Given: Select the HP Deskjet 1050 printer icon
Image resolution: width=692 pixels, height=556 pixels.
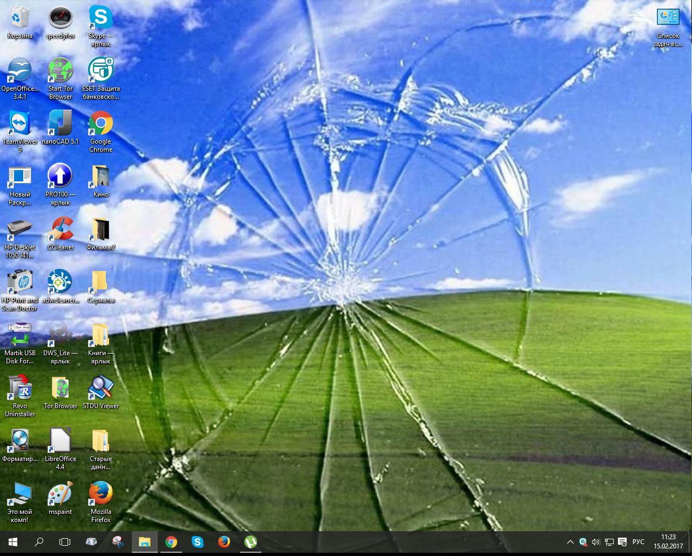Looking at the screenshot, I should [x=20, y=238].
